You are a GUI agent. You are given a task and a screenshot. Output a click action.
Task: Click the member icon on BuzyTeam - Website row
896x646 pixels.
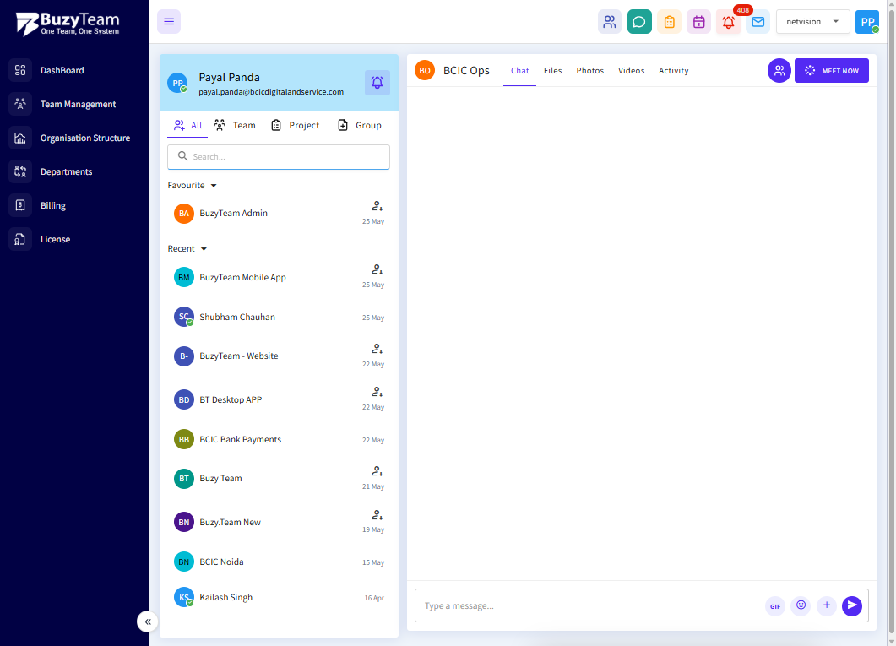377,349
